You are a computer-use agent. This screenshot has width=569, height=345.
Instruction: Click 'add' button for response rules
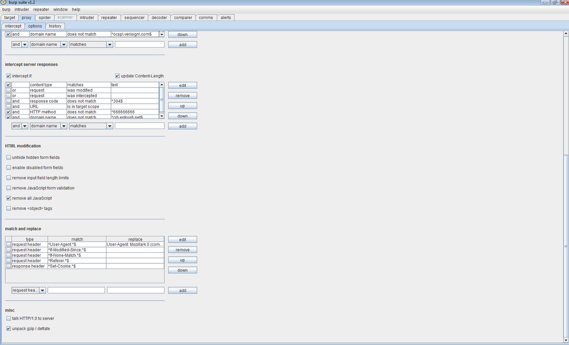[182, 126]
